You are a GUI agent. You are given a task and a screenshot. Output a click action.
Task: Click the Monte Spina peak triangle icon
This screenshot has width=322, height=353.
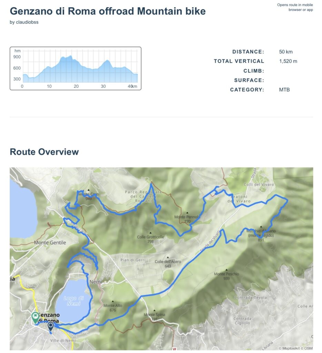coord(154,311)
